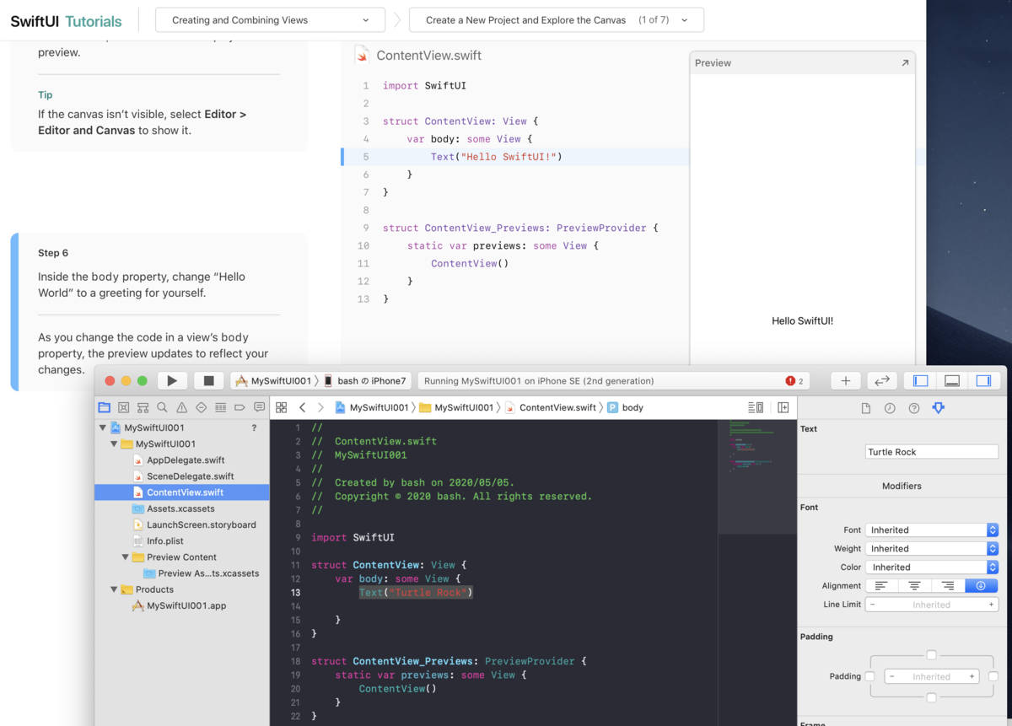Select center text alignment

coord(914,586)
